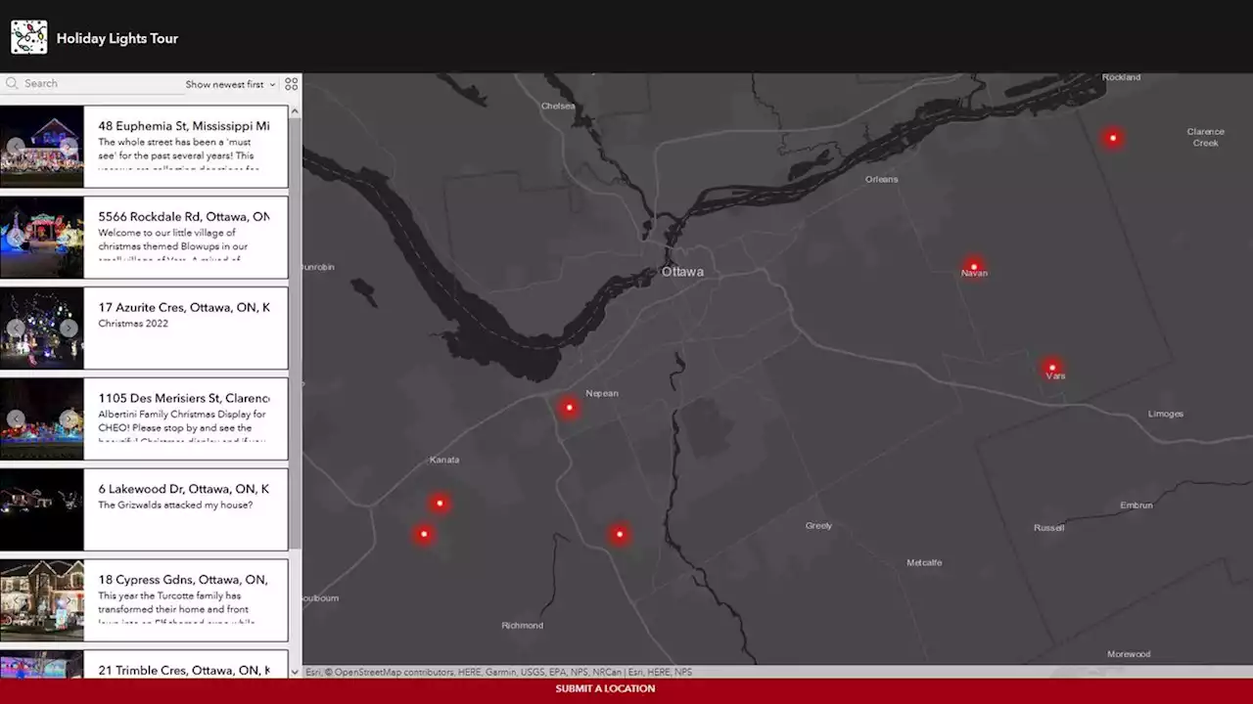Click the 17 Azurite Cres lights photo
The height and width of the screenshot is (704, 1253).
(42, 329)
